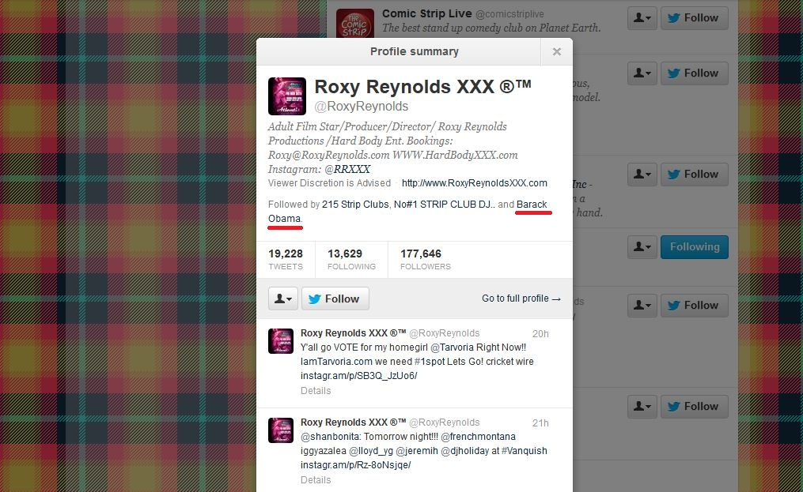Open user actions dropdown in Profile summary
The image size is (803, 492).
click(x=283, y=299)
